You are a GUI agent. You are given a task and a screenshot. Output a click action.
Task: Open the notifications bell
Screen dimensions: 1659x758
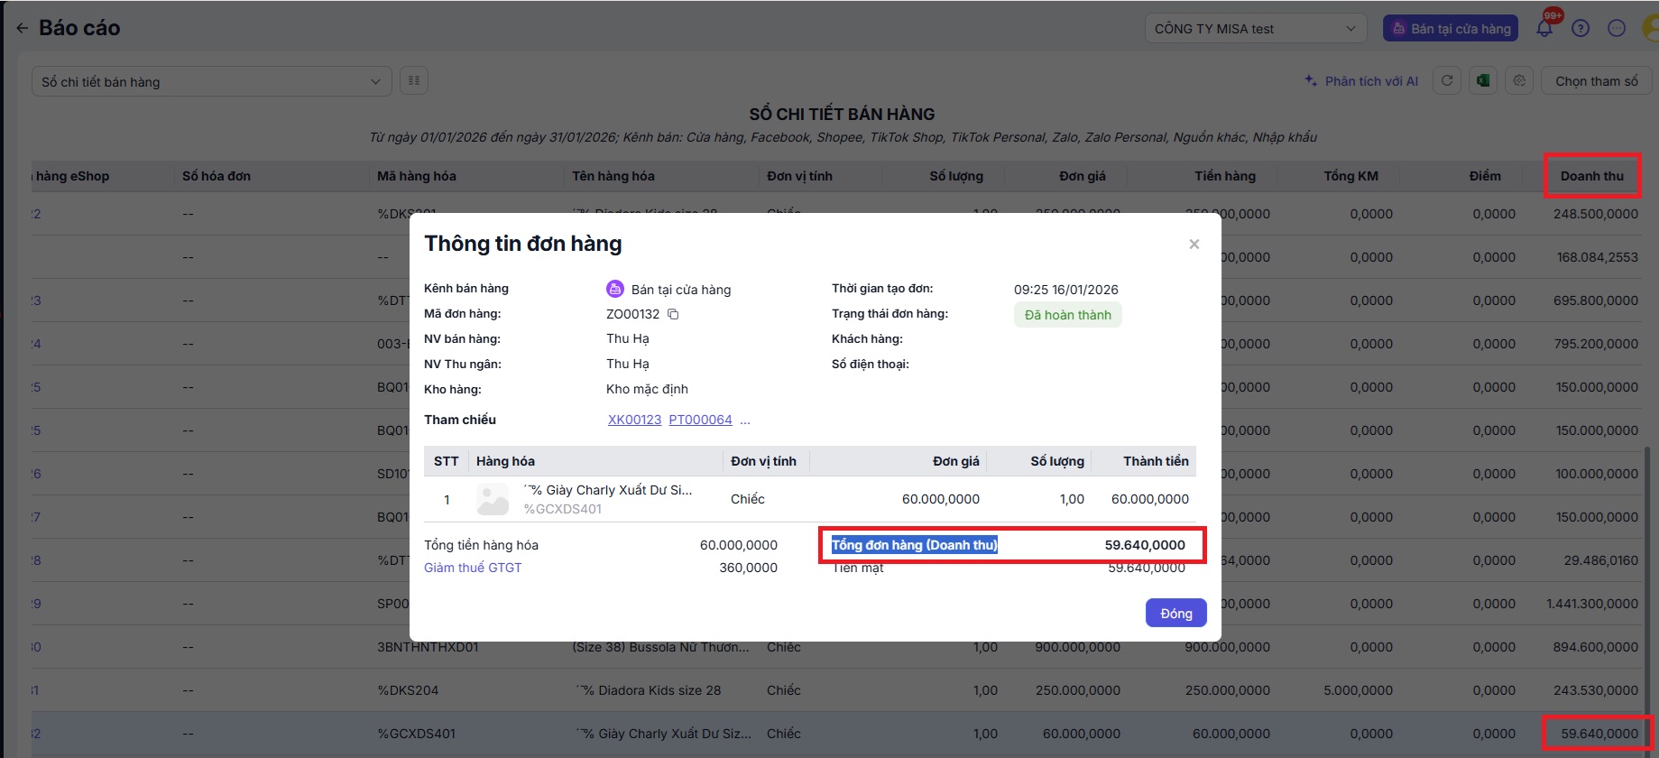pos(1544,29)
